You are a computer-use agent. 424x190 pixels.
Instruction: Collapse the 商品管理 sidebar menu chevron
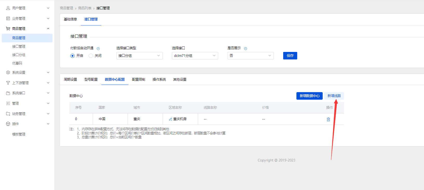pos(48,29)
